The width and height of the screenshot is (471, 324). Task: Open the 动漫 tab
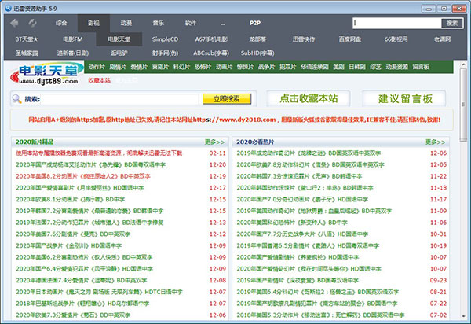tap(126, 23)
